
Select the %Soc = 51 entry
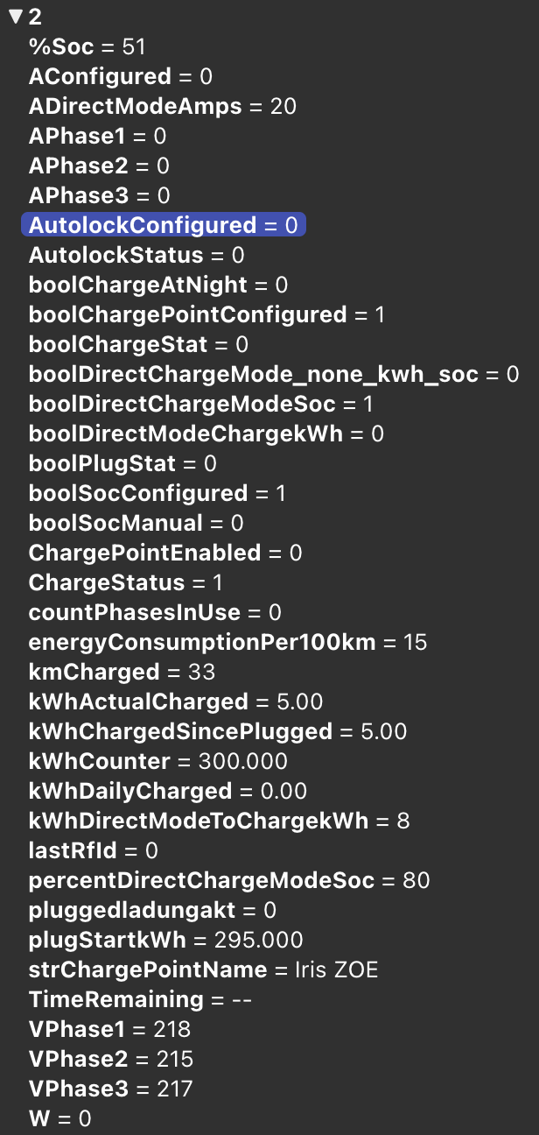(x=87, y=47)
